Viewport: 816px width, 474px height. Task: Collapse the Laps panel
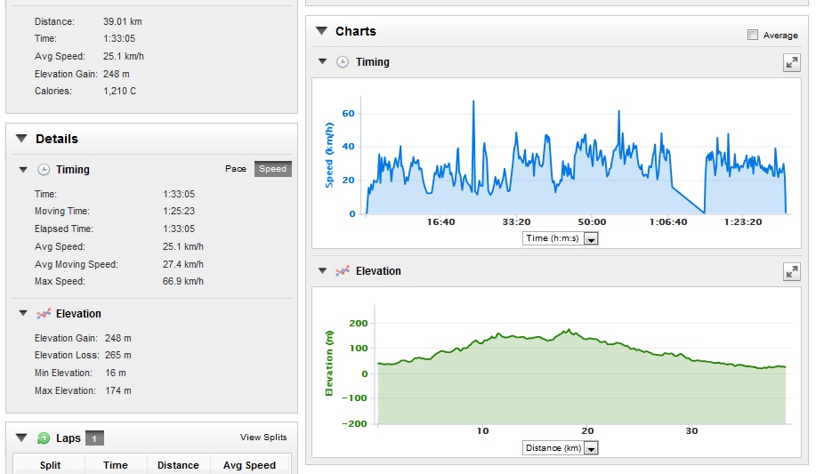coord(21,438)
